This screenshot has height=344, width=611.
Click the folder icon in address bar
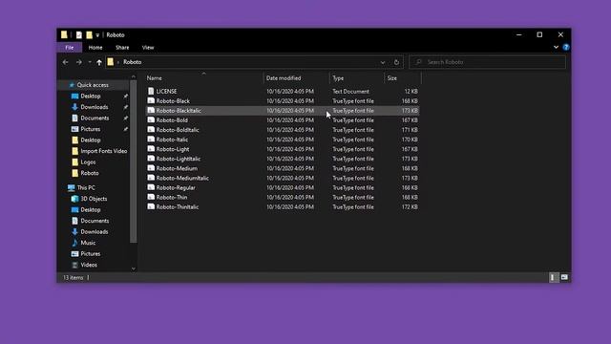[111, 62]
